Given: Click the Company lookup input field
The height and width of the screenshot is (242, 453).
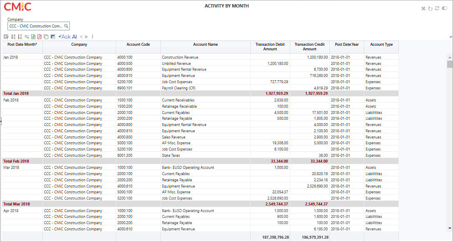Looking at the screenshot, I should 39,26.
